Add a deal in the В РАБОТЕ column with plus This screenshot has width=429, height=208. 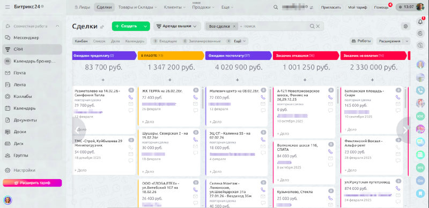pyautogui.click(x=169, y=80)
